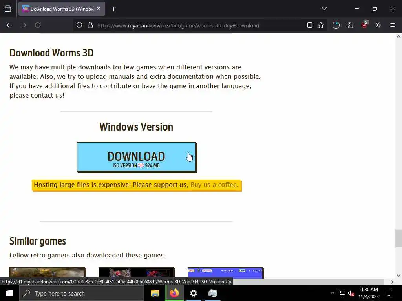
Task: Go forward one page
Action: [24, 25]
